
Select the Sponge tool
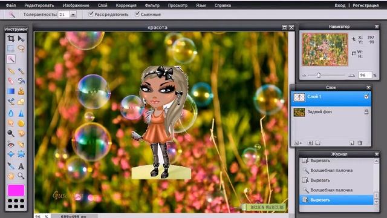tap(21, 123)
